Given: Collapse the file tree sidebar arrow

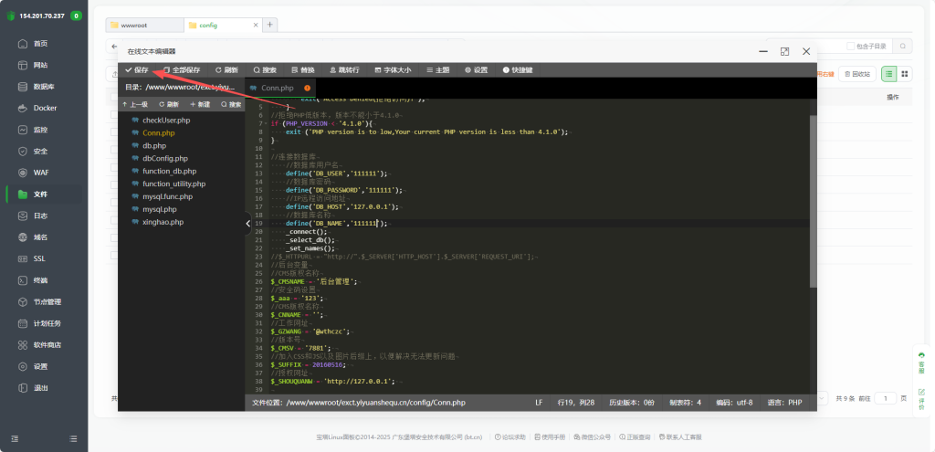Looking at the screenshot, I should pos(248,223).
